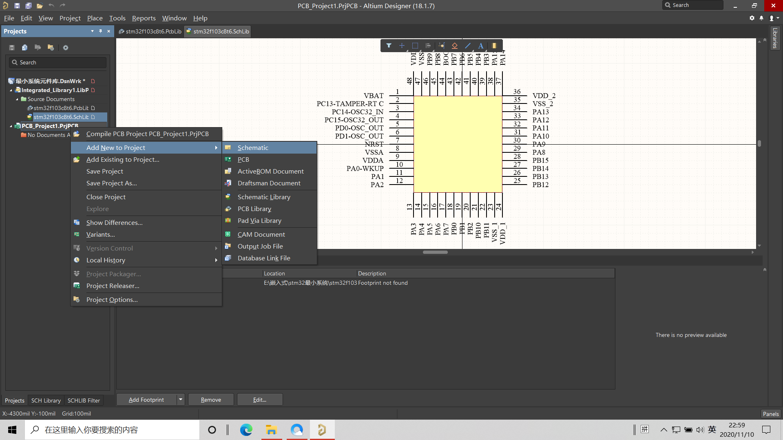The width and height of the screenshot is (783, 440).
Task: Open the top-right settings gear icon
Action: click(x=752, y=18)
